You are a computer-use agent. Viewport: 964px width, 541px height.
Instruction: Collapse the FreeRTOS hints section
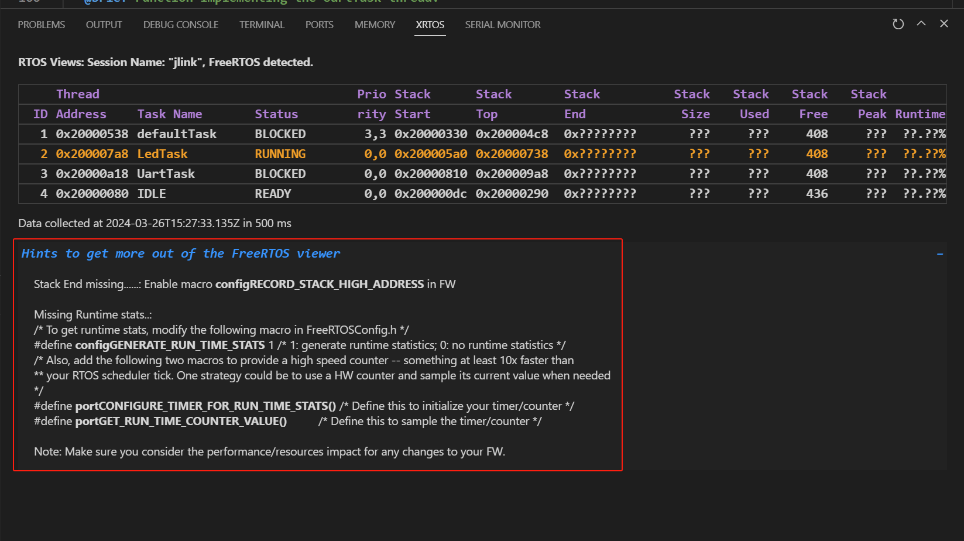pos(940,254)
